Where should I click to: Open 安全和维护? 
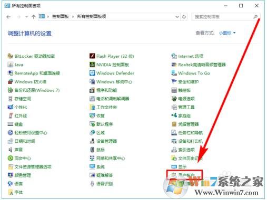pyautogui.click(x=185, y=81)
